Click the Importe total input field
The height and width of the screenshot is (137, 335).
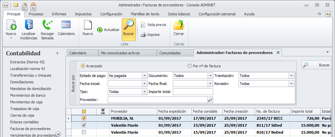coord(193,92)
